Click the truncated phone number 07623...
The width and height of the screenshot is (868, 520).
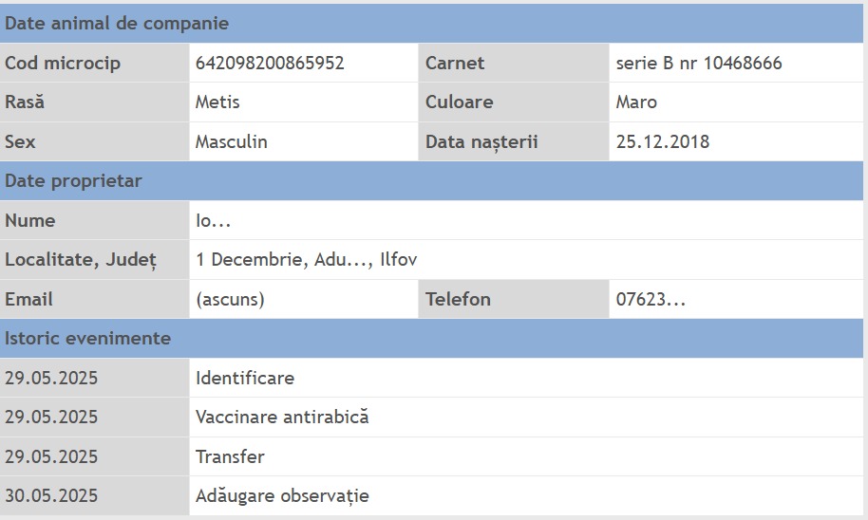pos(651,300)
